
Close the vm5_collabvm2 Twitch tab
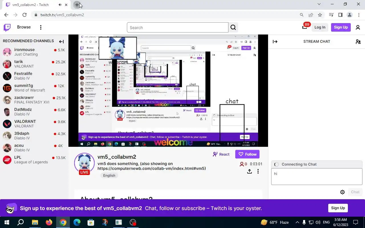point(66,5)
